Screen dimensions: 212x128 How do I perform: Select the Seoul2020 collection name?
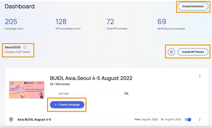point(12,47)
